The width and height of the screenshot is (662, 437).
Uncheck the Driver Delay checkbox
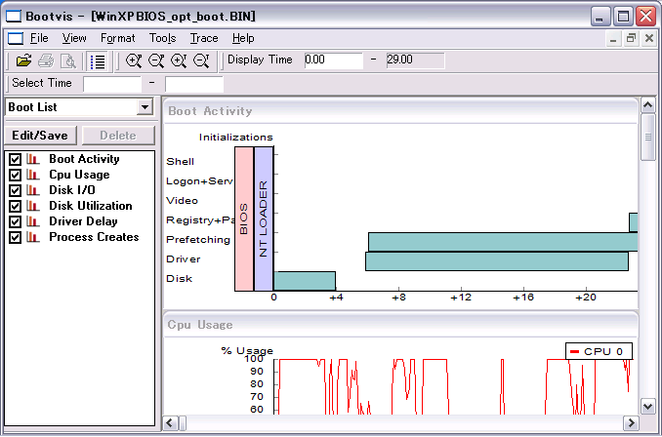(x=15, y=221)
